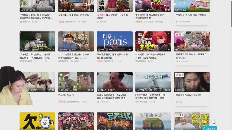Image resolution: width=232 pixels, height=130 pixels.
Task: Open the yellow 欠 alarm clock thumbnail
Action: [x=37, y=121]
